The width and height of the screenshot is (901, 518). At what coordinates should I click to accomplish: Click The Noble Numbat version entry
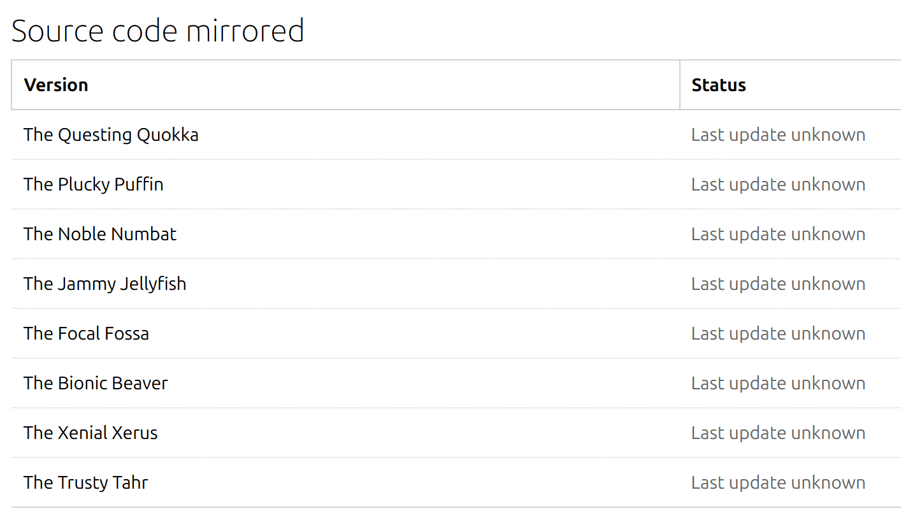point(100,234)
